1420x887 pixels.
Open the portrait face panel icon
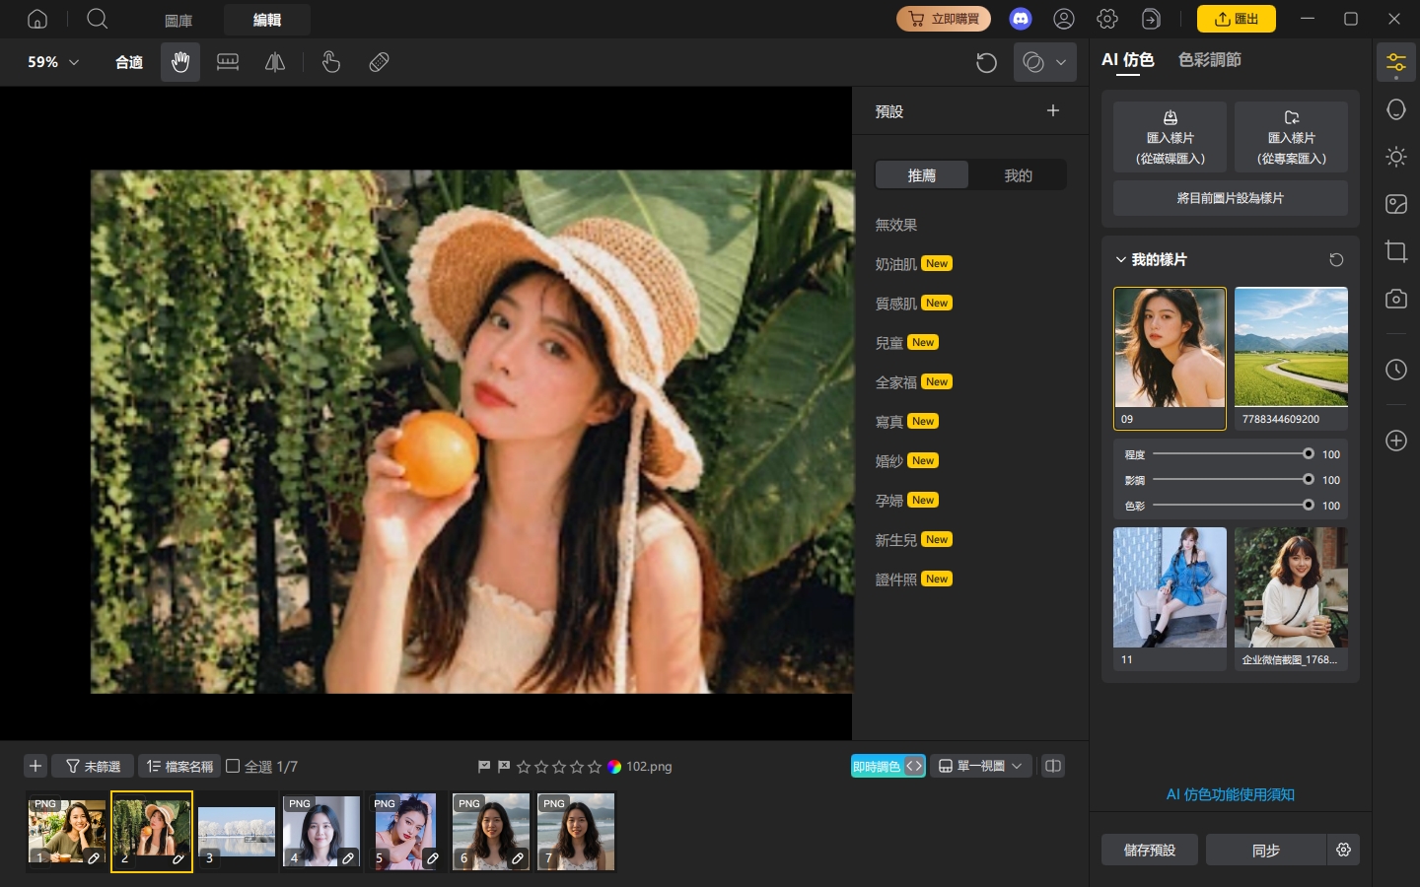(x=1396, y=109)
